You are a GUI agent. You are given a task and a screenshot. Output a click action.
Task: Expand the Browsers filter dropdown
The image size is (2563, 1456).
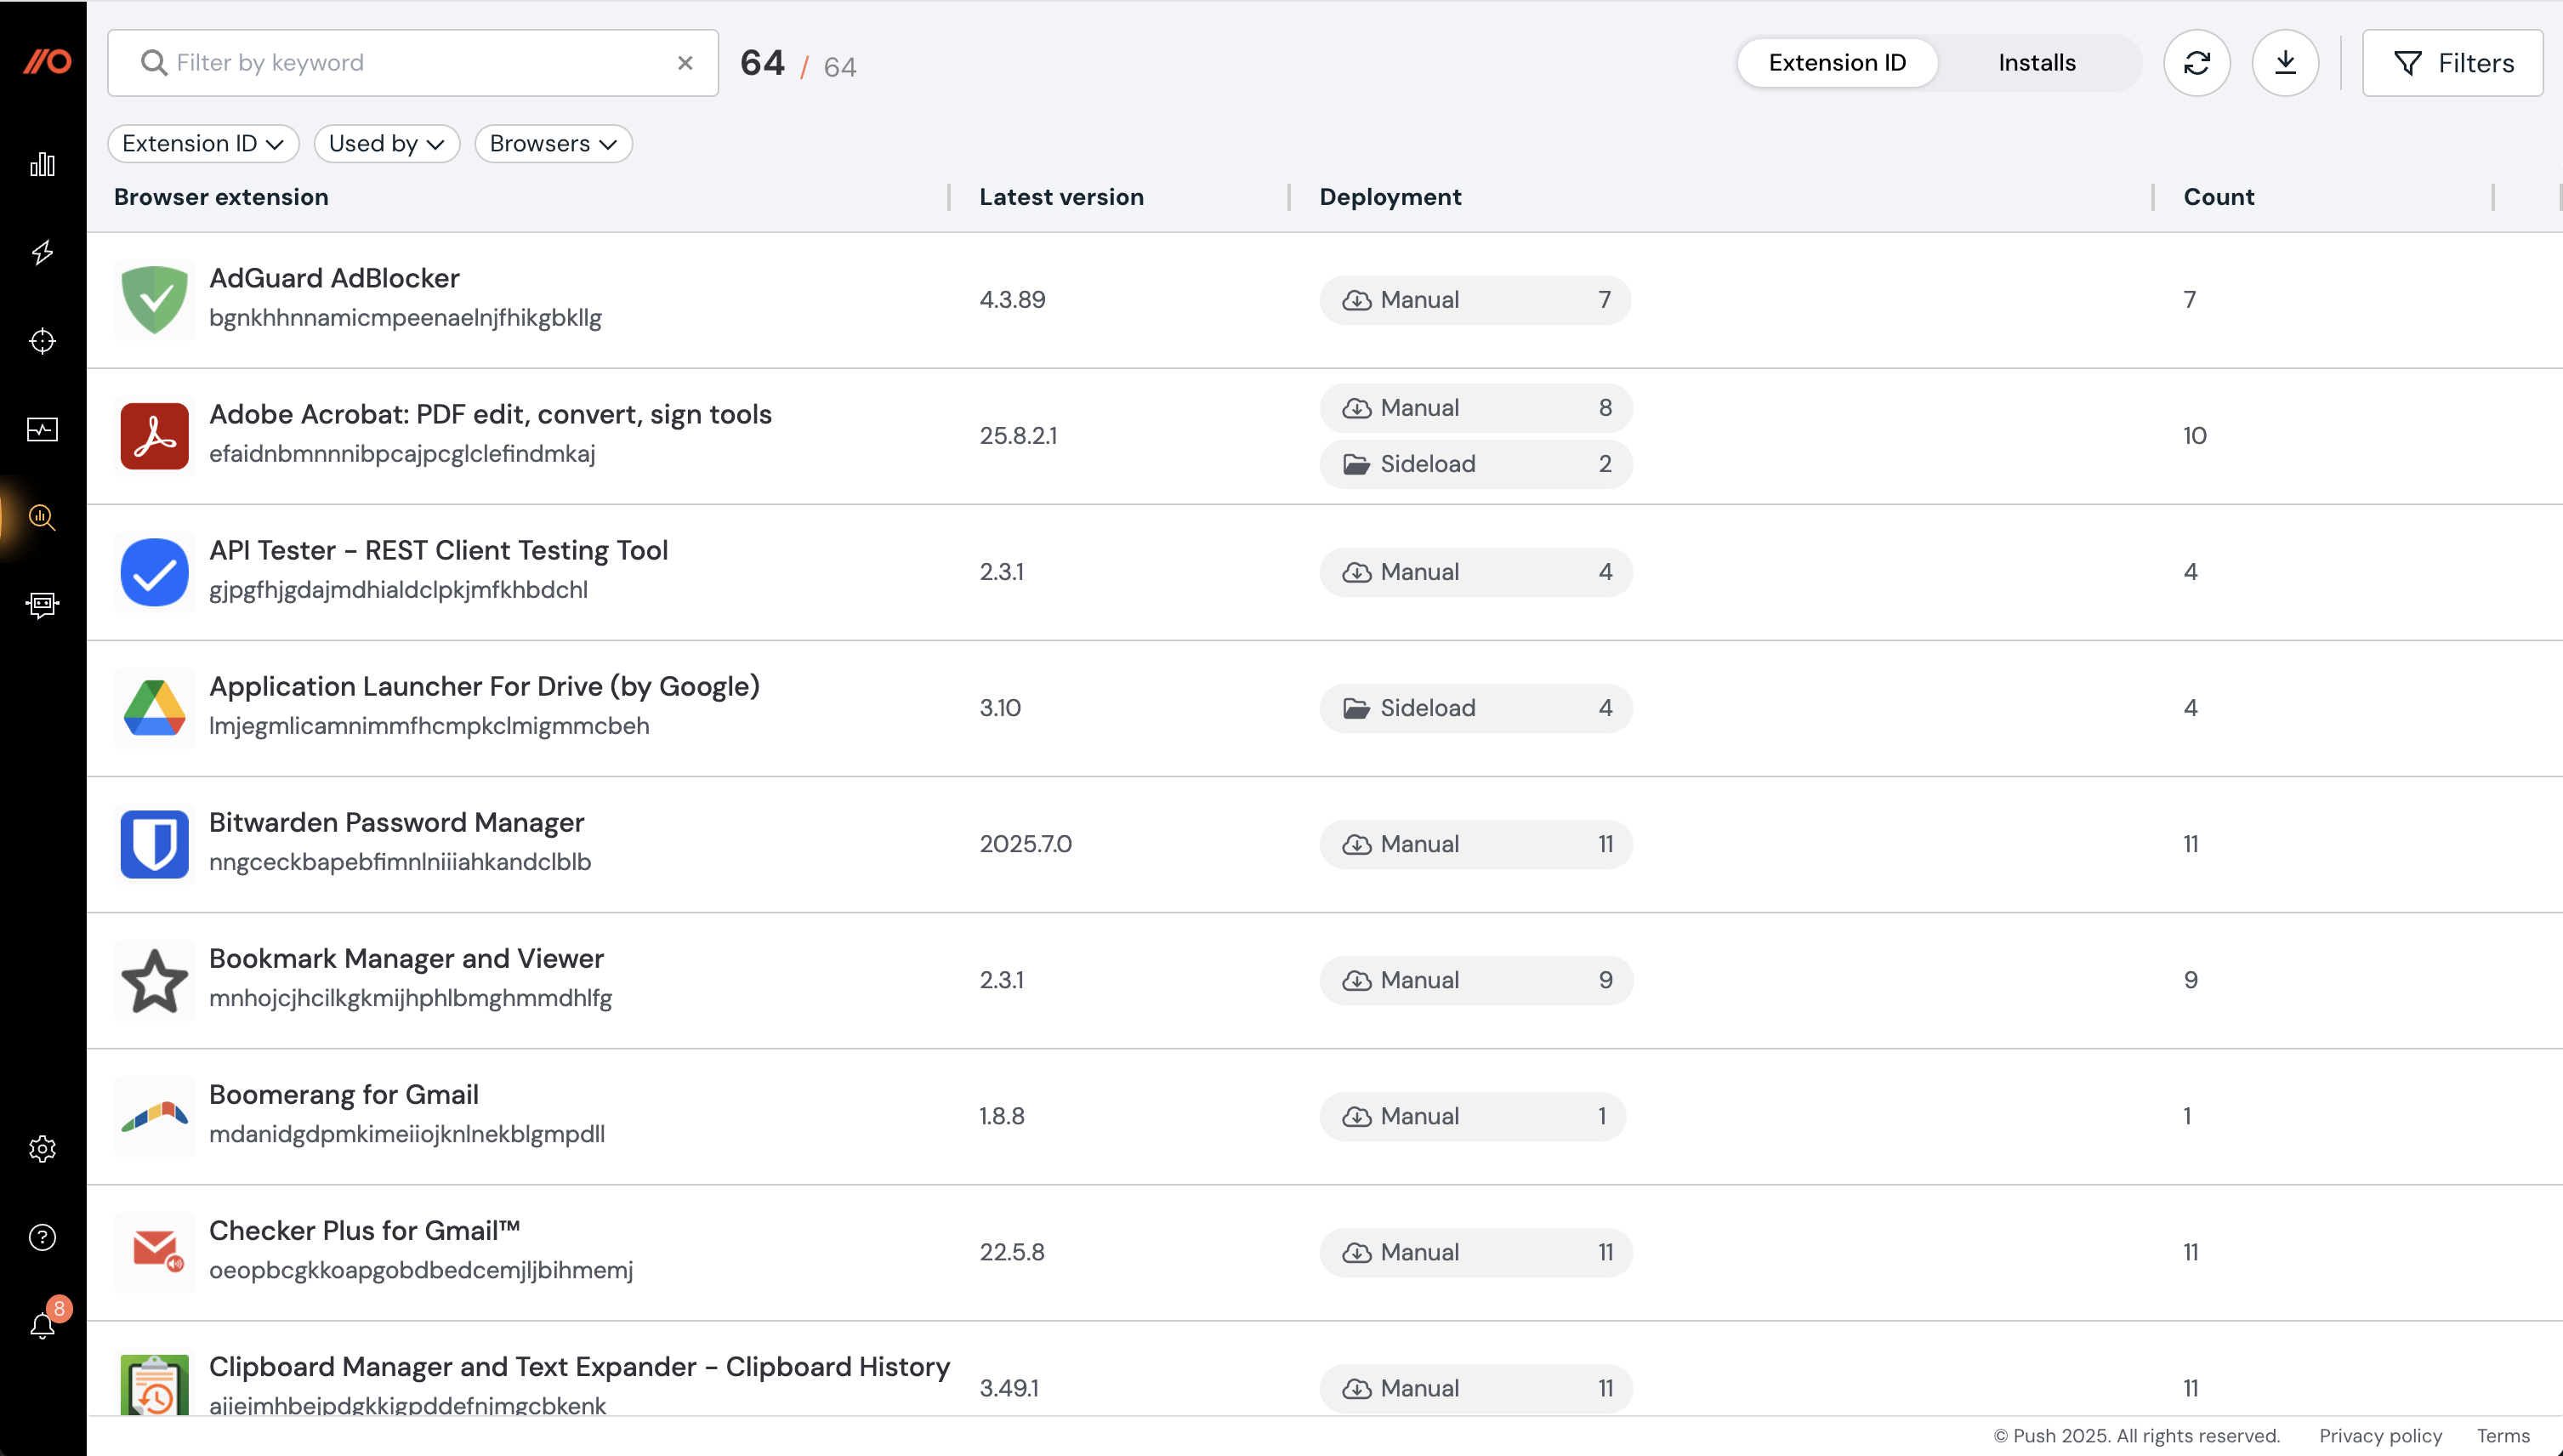point(553,144)
